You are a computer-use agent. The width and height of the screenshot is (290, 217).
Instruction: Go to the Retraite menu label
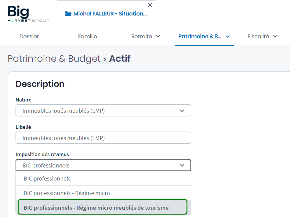click(x=142, y=36)
